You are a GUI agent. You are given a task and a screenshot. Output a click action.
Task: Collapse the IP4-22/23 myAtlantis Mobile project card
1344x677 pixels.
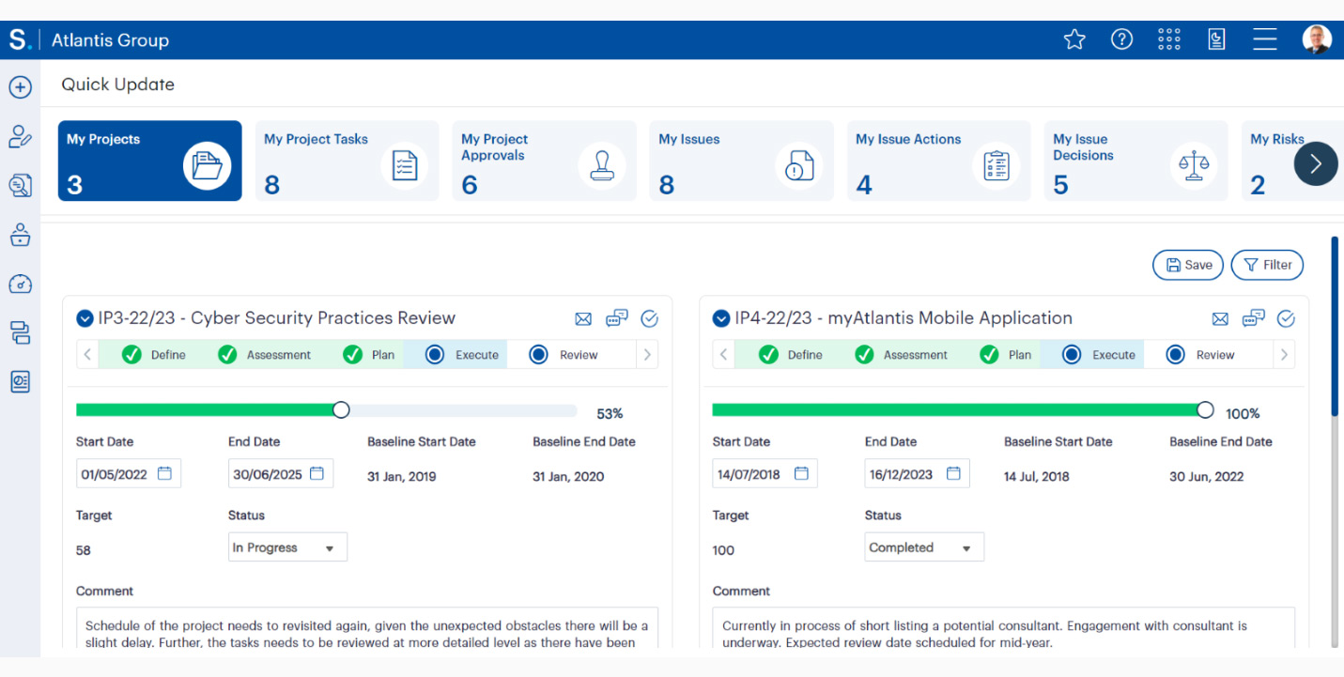coord(721,318)
